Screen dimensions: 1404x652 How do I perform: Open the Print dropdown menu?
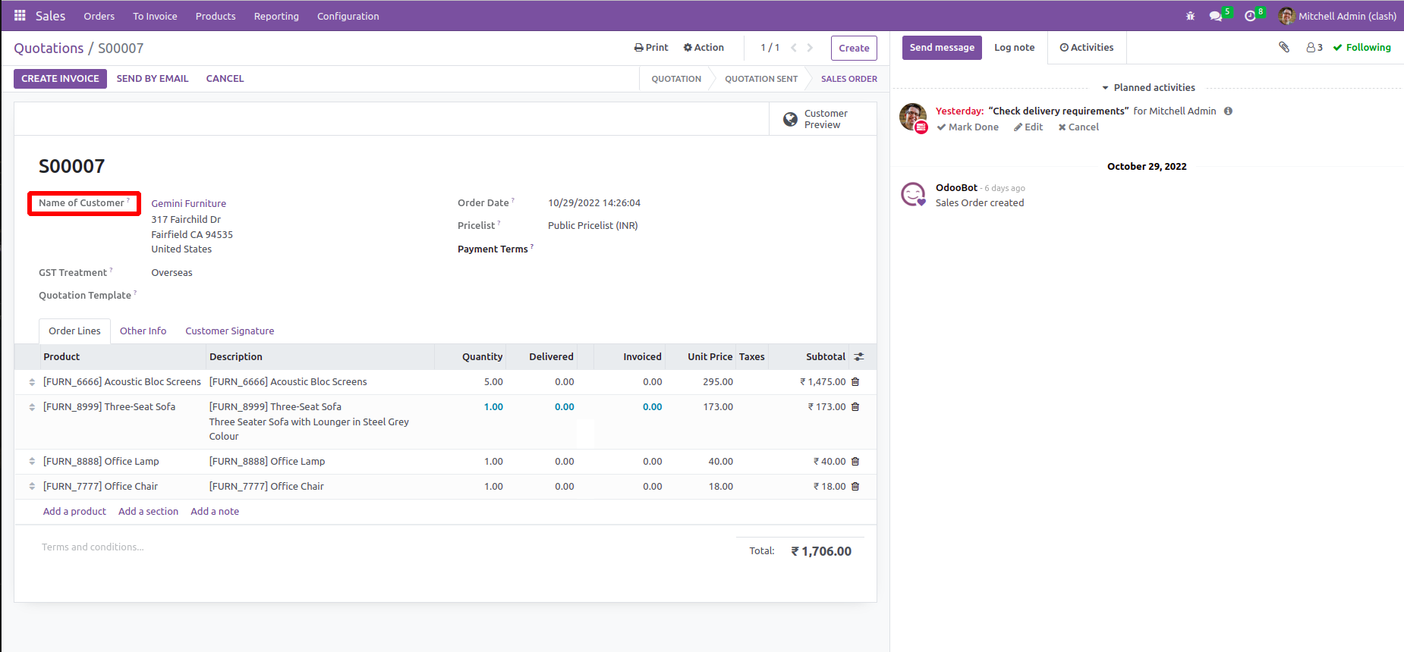point(651,47)
